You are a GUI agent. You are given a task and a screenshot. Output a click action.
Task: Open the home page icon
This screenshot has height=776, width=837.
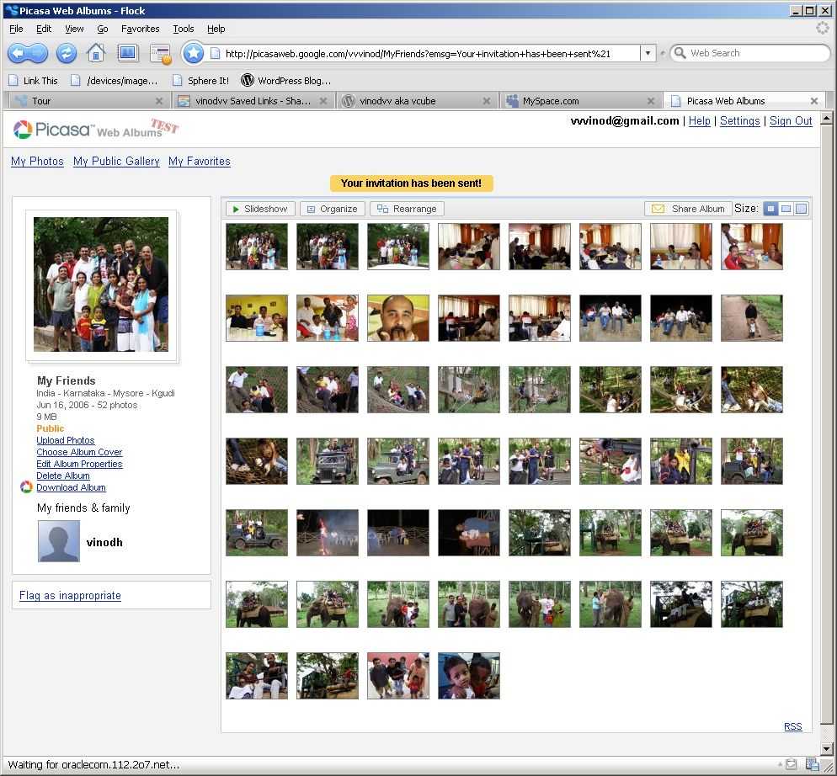click(x=96, y=53)
